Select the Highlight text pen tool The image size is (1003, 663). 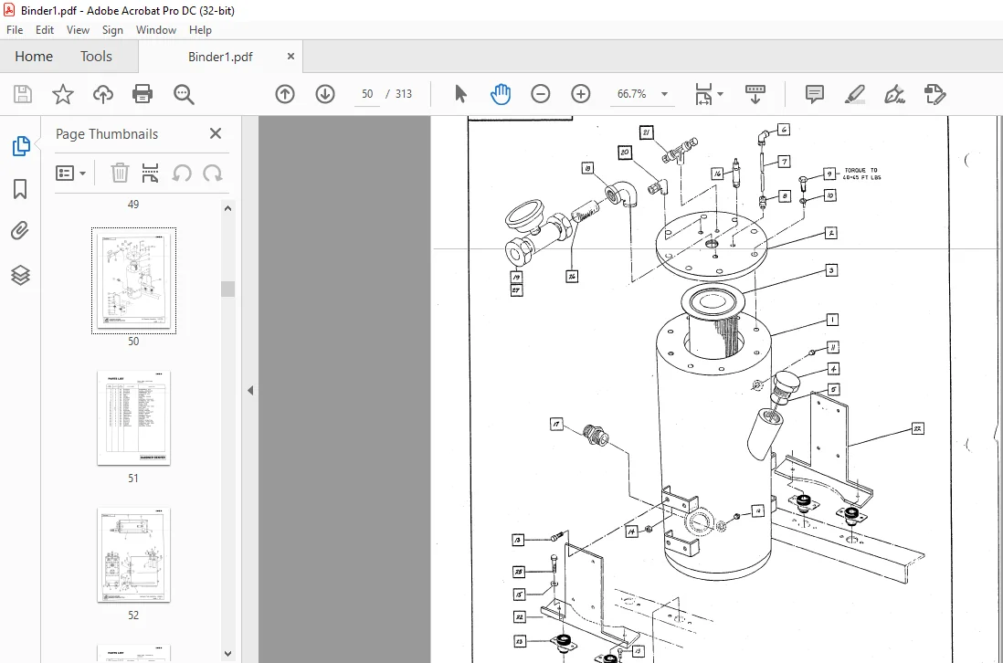[855, 94]
